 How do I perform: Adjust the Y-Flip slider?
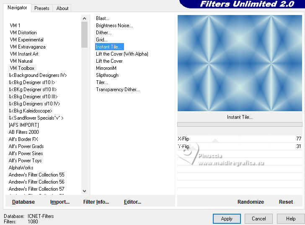click(x=240, y=146)
